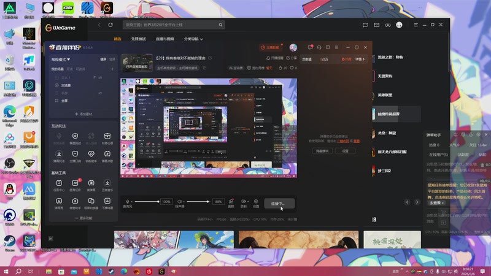Select 我的场景 scene tab
This screenshot has width=491, height=276.
pyautogui.click(x=57, y=69)
